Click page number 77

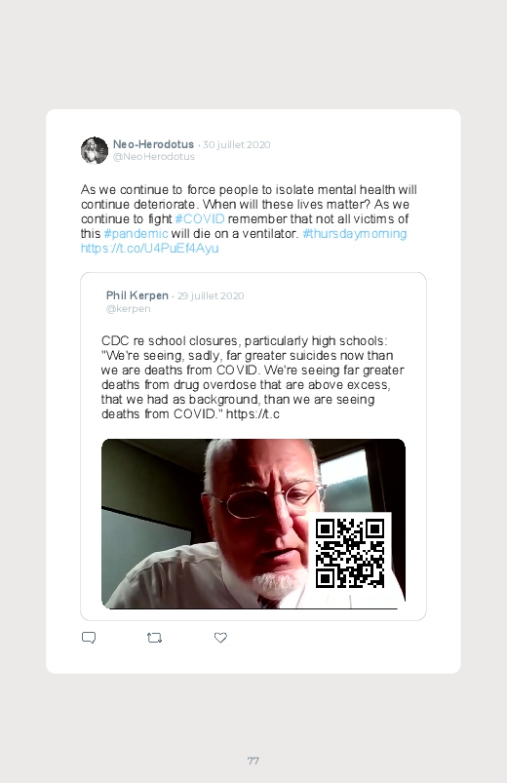253,761
